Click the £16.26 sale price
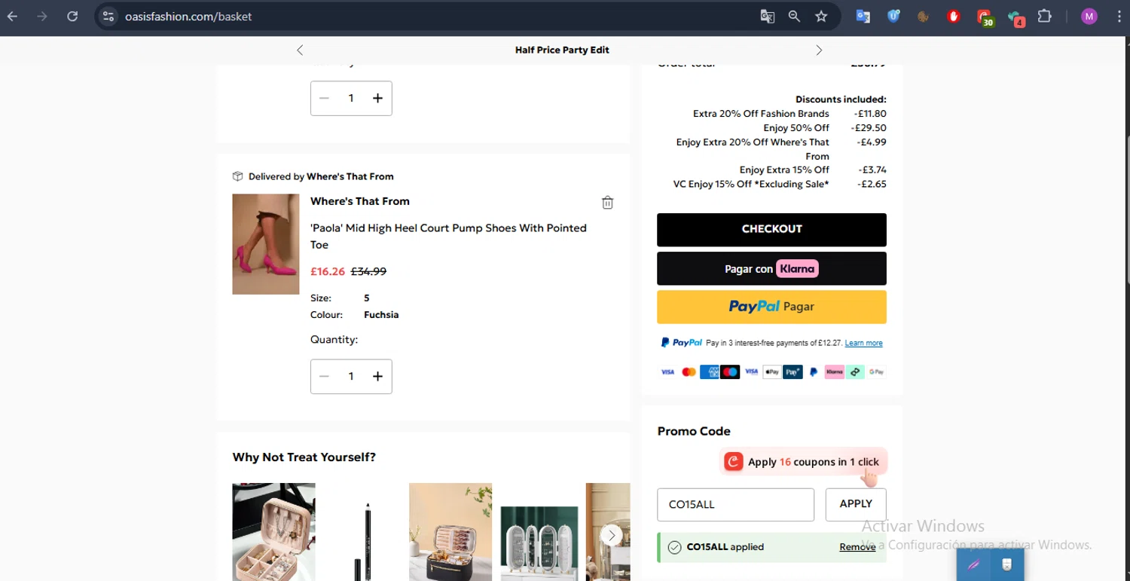Screen dimensions: 1130x581 [x=328, y=271]
